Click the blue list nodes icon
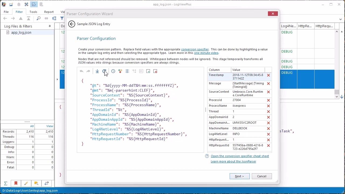The height and width of the screenshot is (194, 345). tap(127, 71)
